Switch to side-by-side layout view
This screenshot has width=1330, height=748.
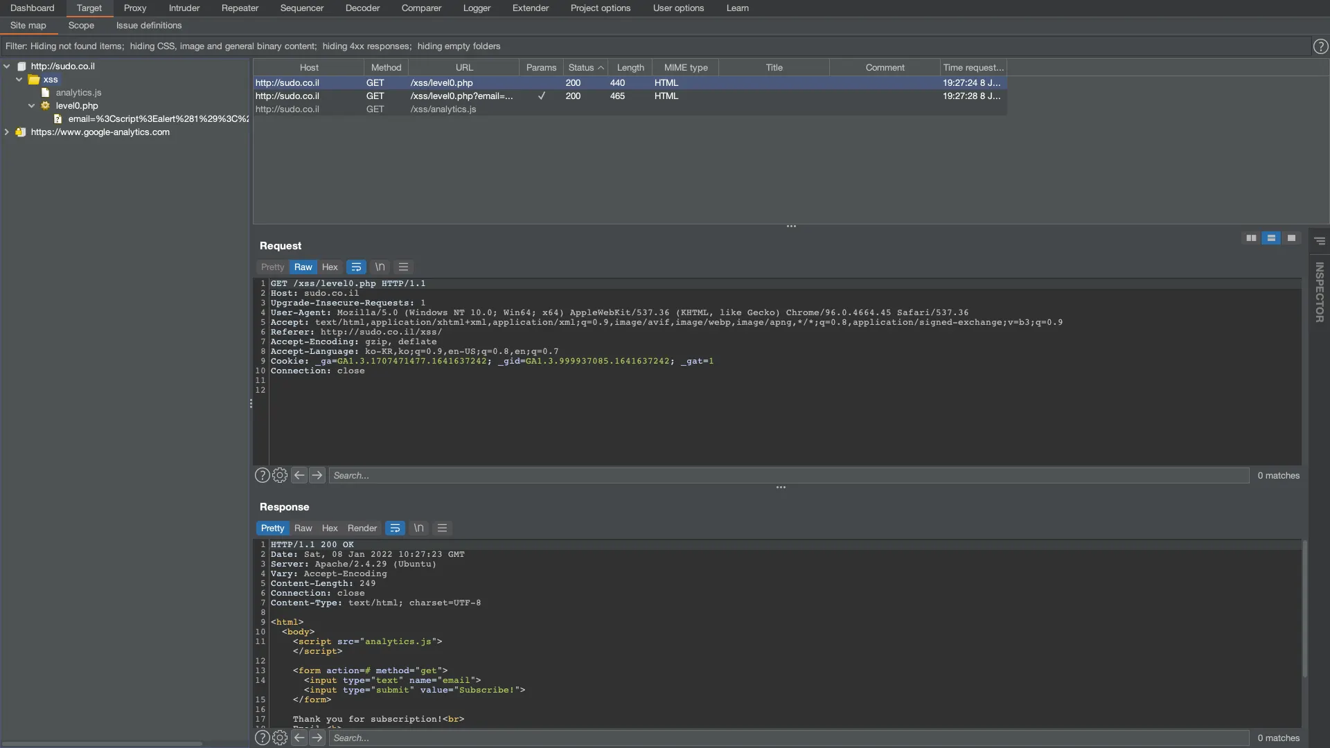[1251, 238]
